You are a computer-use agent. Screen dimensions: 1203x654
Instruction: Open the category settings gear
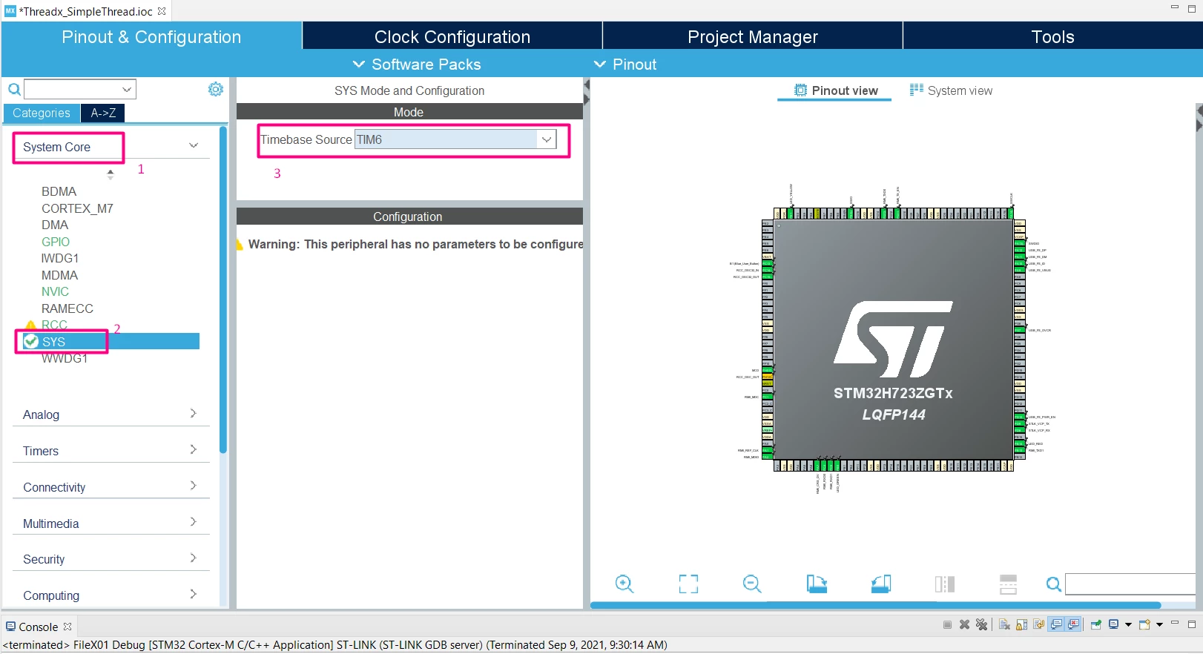click(216, 89)
